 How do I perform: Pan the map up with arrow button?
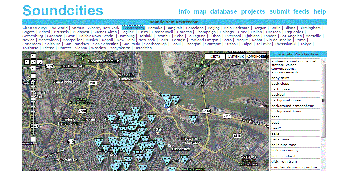pos(33,56)
